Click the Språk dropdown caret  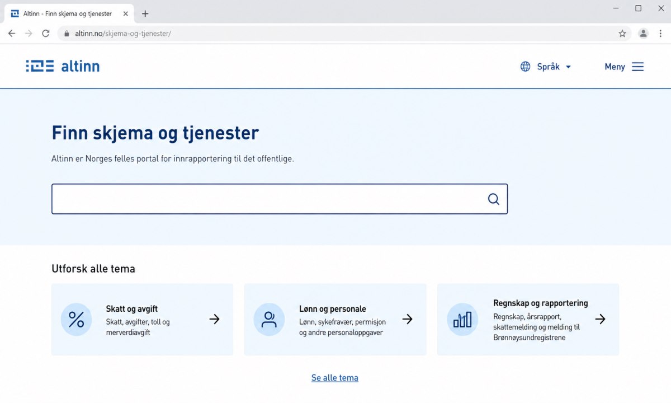click(x=568, y=67)
